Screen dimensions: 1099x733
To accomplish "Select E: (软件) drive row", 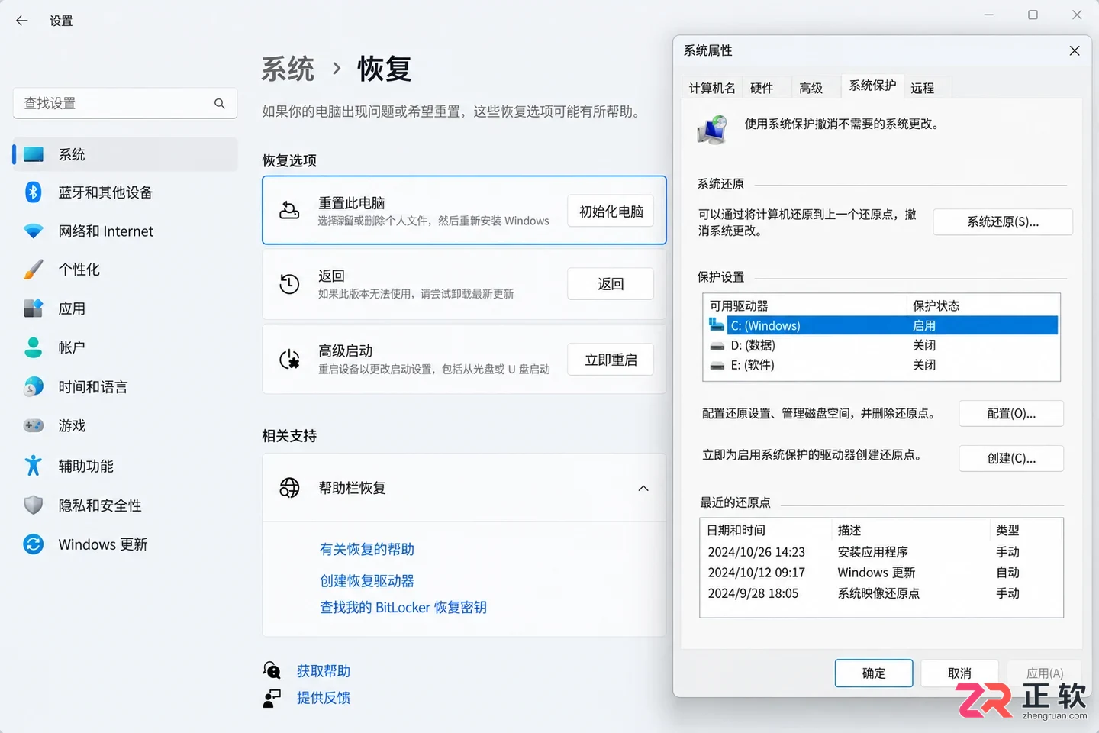I will coord(881,365).
